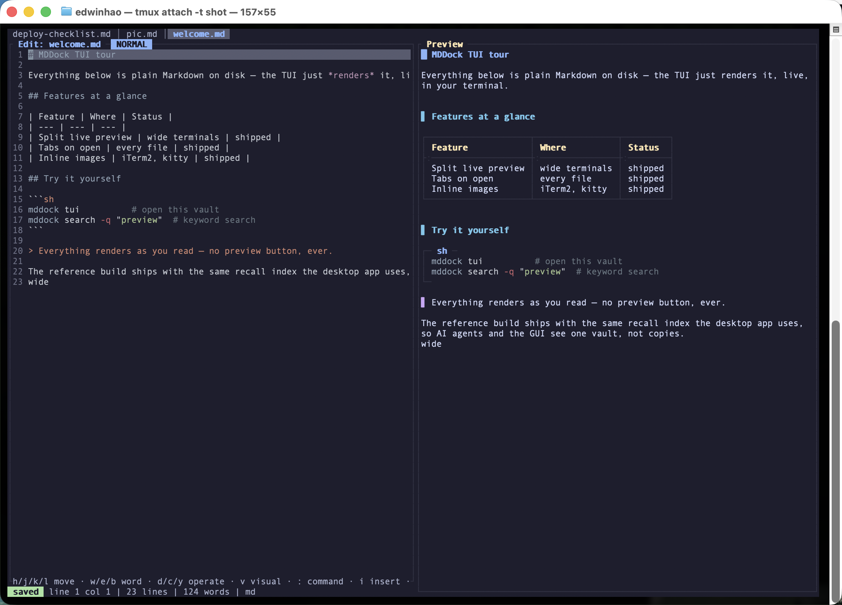Click the 'Status' table header in Preview
842x605 pixels.
[x=643, y=148]
